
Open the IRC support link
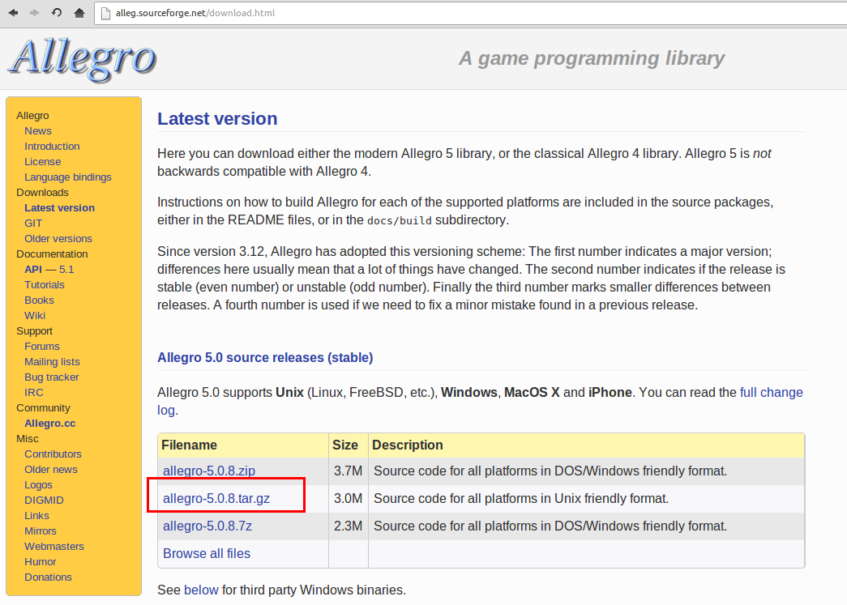(x=34, y=392)
